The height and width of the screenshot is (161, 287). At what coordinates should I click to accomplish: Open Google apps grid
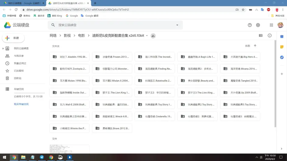271,25
